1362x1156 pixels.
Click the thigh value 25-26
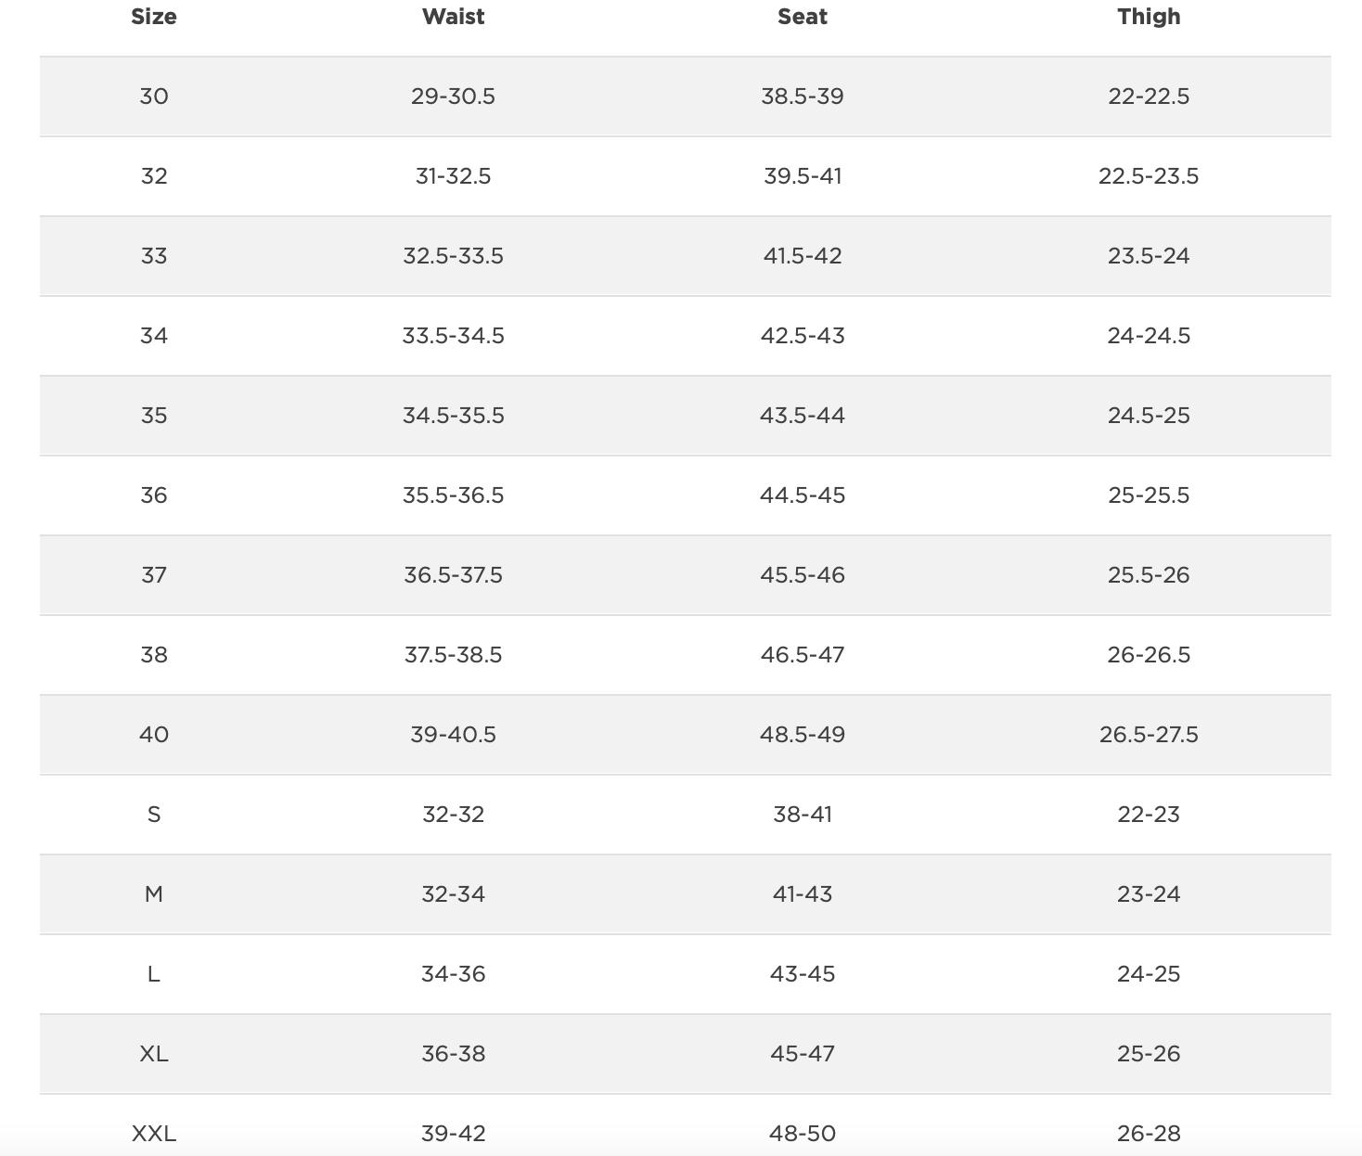[x=1149, y=1054]
